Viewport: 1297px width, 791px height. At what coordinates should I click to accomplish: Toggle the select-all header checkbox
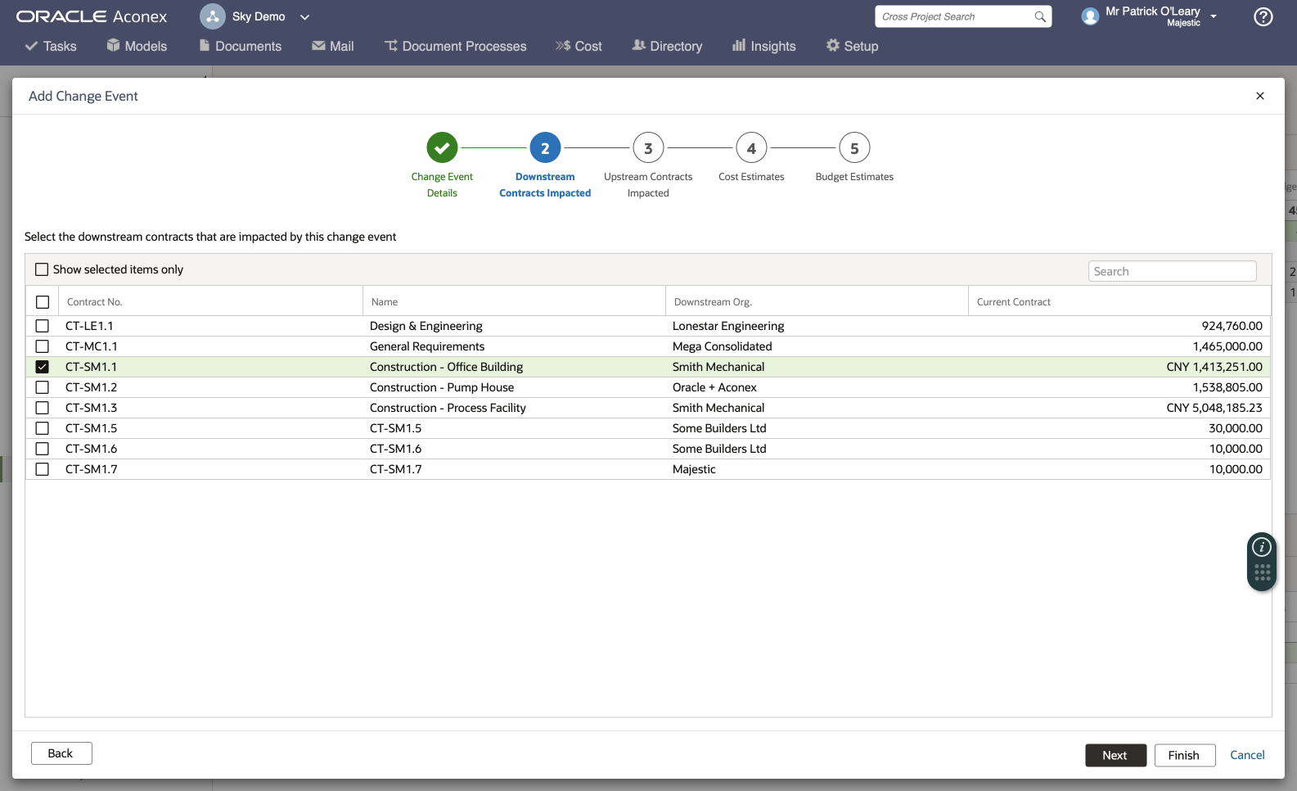(x=43, y=302)
